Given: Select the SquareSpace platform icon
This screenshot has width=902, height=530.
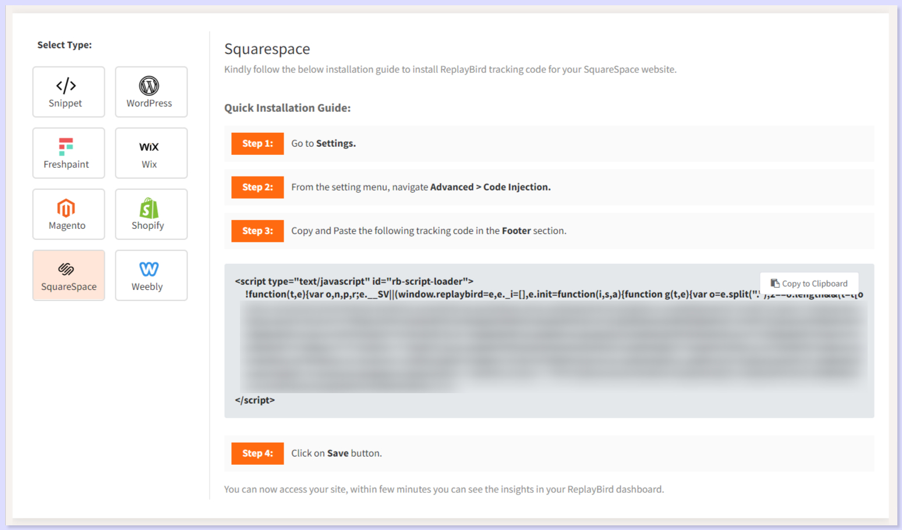Looking at the screenshot, I should click(x=68, y=275).
